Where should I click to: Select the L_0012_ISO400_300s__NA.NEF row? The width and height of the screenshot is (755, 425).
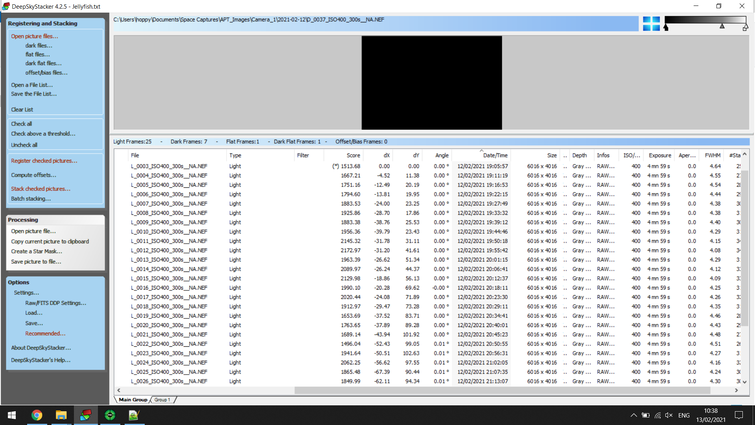(169, 250)
